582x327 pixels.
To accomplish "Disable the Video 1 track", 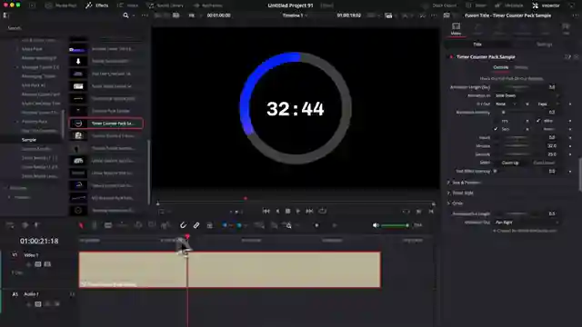I will pos(47,264).
